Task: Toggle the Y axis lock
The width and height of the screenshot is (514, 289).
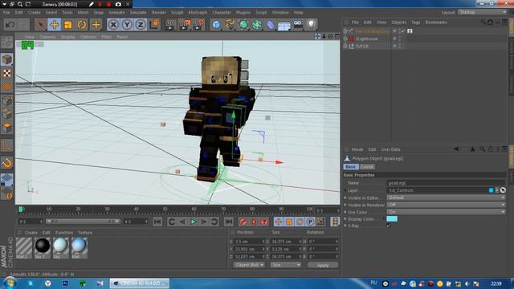Action: (x=127, y=25)
